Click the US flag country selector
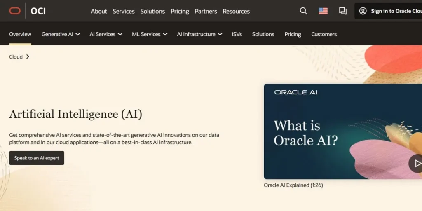Screen dimensions: 422x211 (323, 11)
